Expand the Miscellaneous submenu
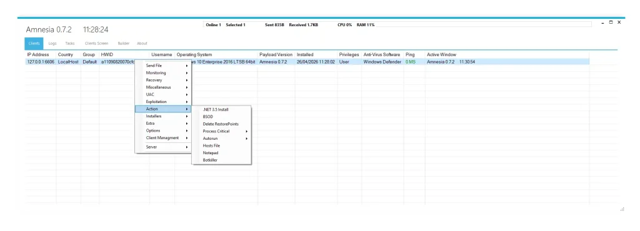 (x=163, y=87)
